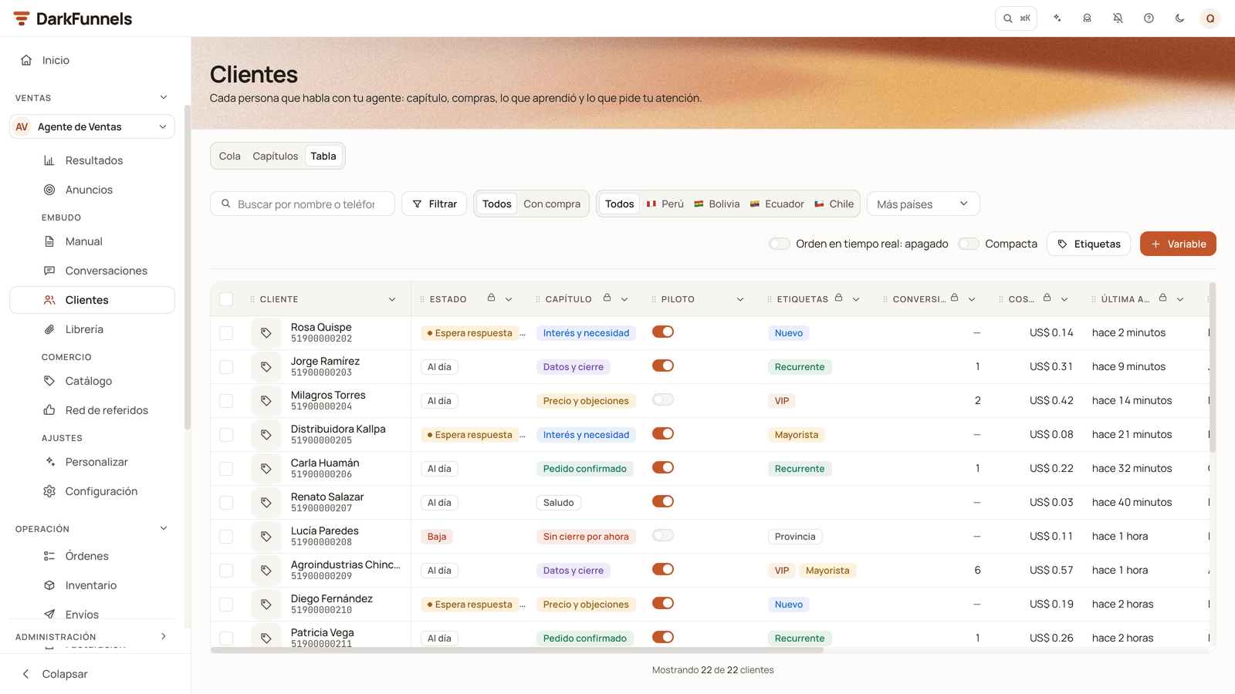The width and height of the screenshot is (1235, 694).
Task: Click the DarkFunnels logo icon
Action: (22, 19)
